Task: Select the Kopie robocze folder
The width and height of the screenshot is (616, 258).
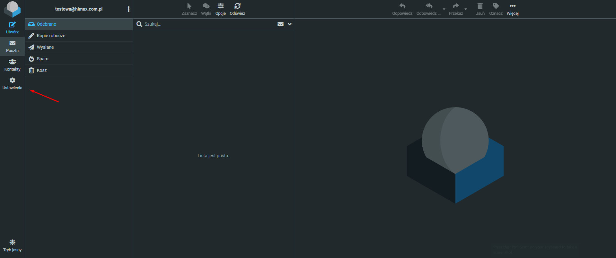Action: 51,36
